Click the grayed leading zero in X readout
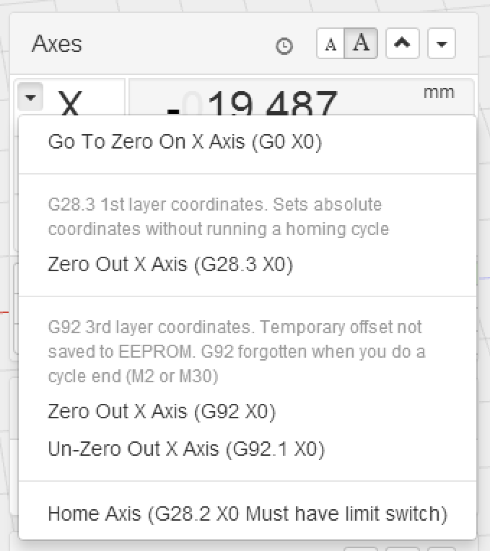The height and width of the screenshot is (551, 490). [192, 105]
